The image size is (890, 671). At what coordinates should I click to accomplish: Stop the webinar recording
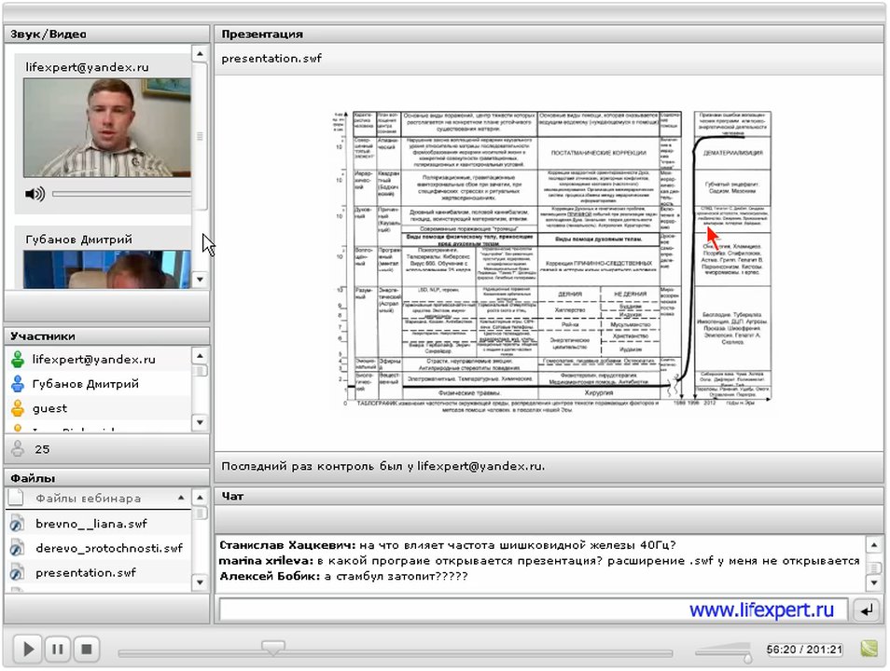click(86, 649)
